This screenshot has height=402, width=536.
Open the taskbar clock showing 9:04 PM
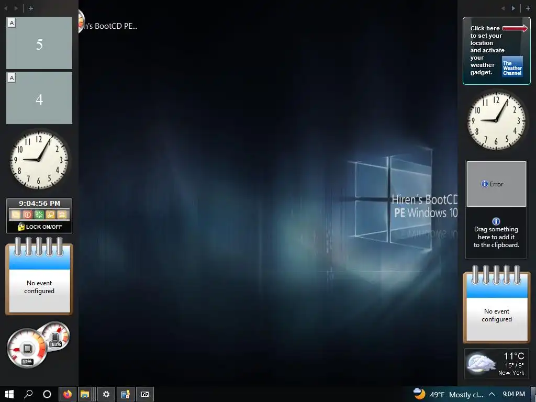click(x=514, y=394)
